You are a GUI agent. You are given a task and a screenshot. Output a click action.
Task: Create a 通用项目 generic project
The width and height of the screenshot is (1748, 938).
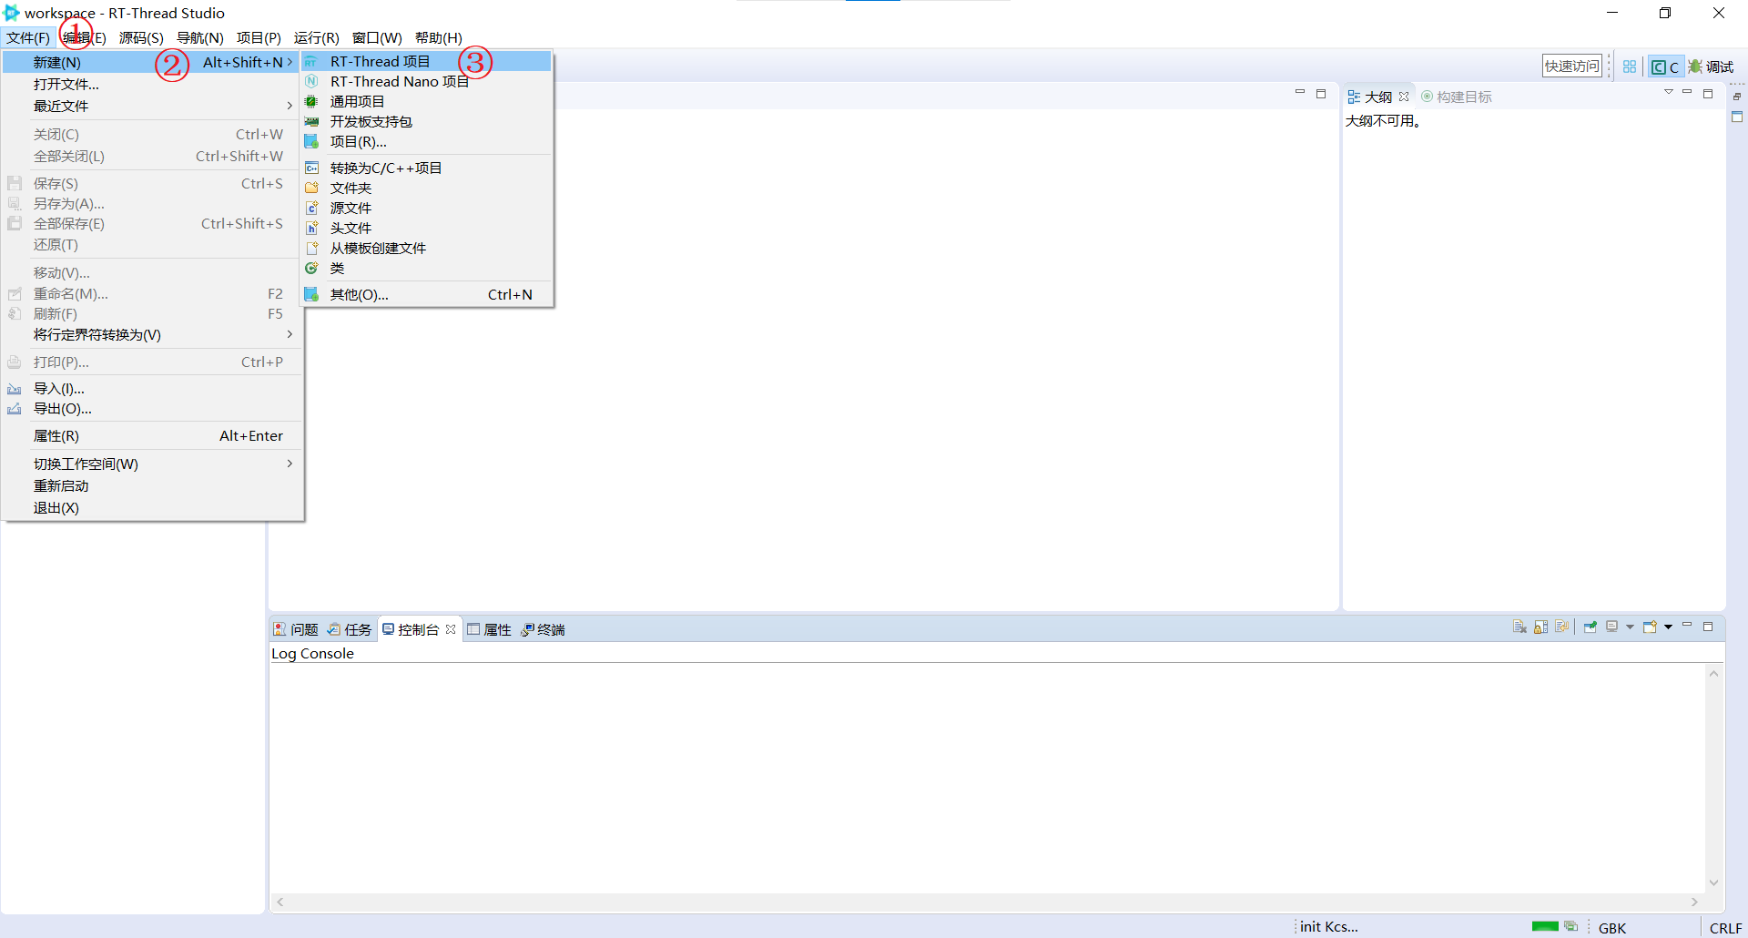tap(427, 101)
